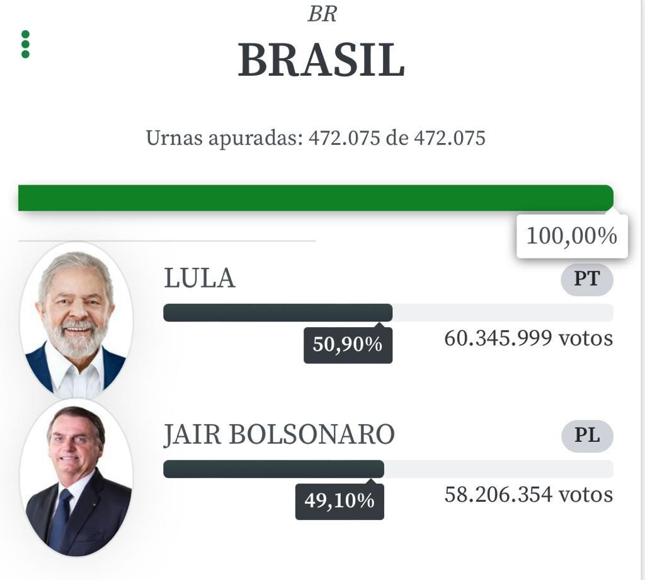This screenshot has height=580, width=645.
Task: Click the 58.206.354 votos total
Action: [528, 495]
